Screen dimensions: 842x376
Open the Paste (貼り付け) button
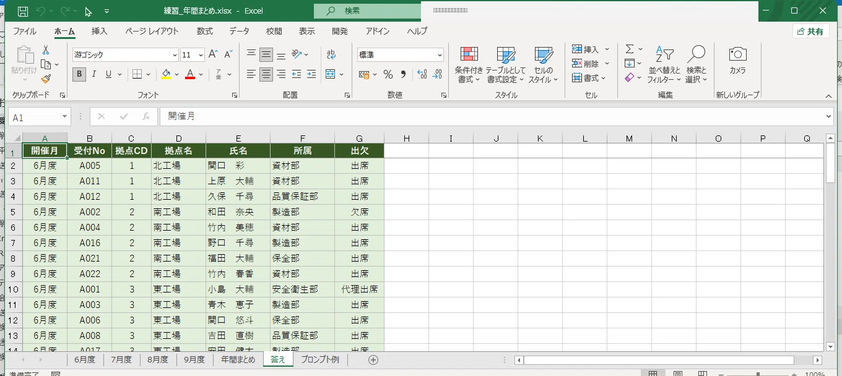25,64
